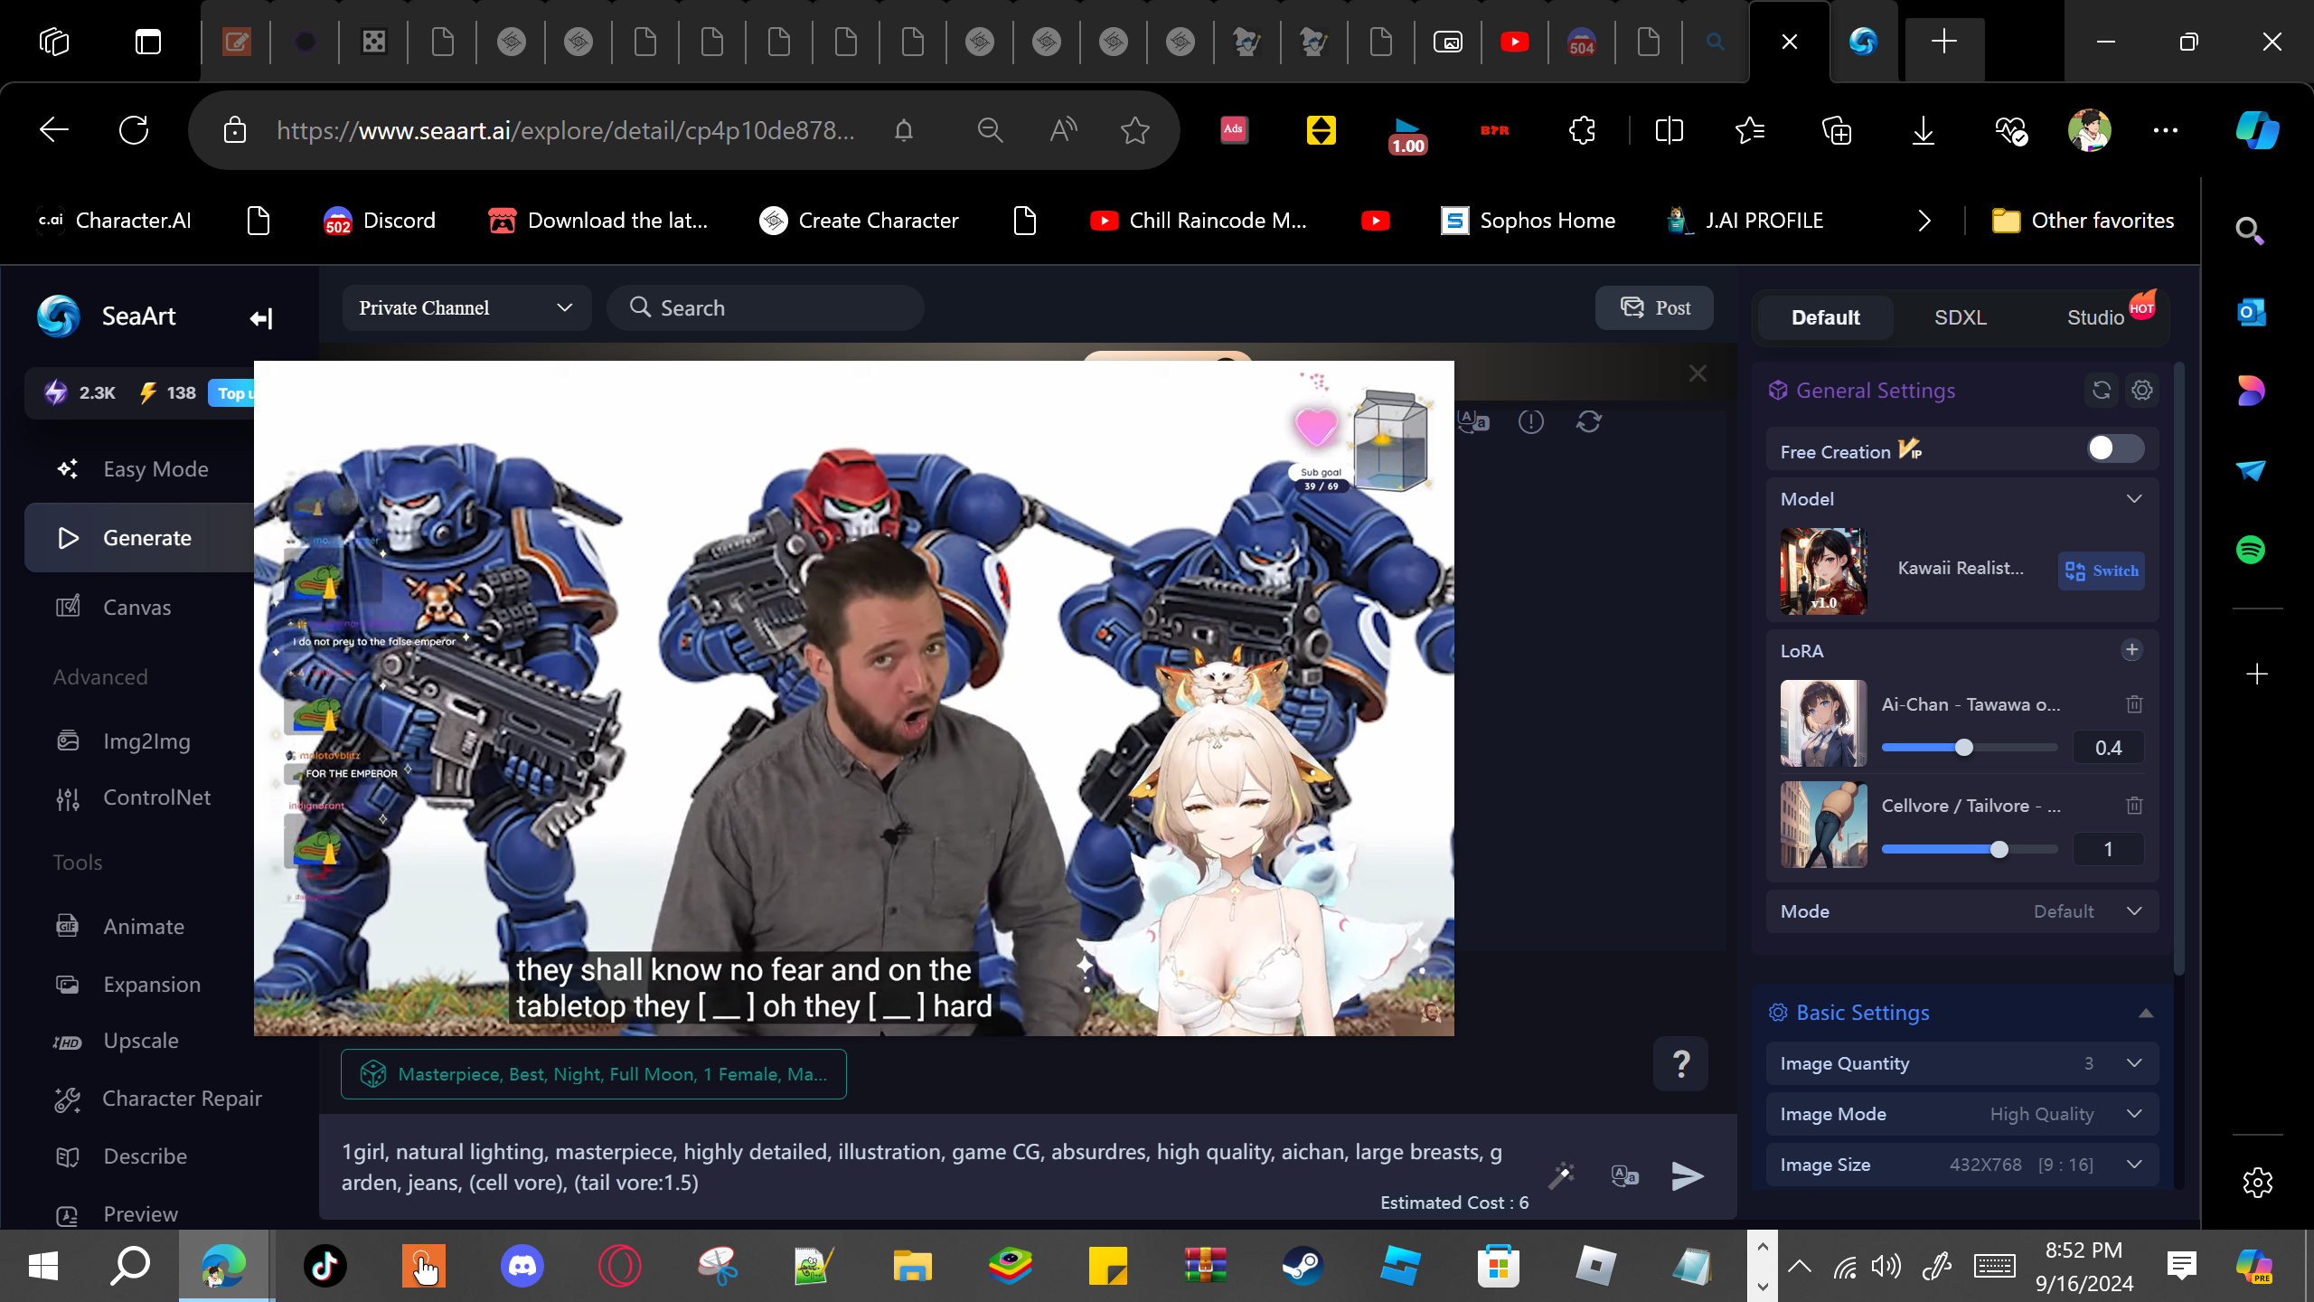The width and height of the screenshot is (2314, 1302).
Task: Delete the Ai-Chan LoRA
Action: pos(2134,704)
